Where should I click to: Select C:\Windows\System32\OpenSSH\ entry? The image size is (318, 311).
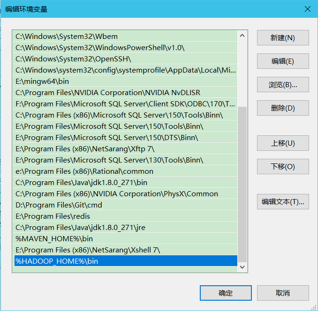click(125, 59)
